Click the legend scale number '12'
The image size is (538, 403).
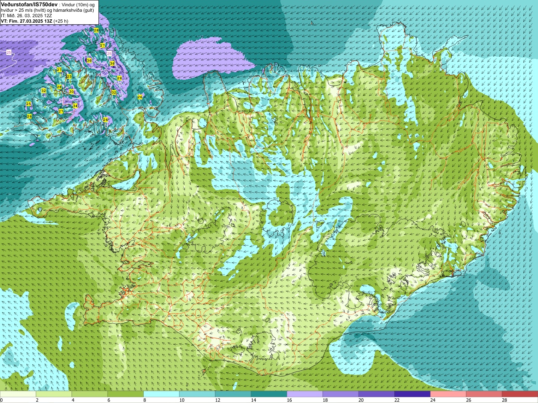click(218, 400)
